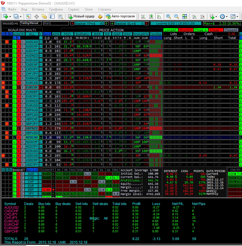The height and width of the screenshot is (246, 242).
Task: Open the Indicators list icon
Action: pyautogui.click(x=212, y=16)
